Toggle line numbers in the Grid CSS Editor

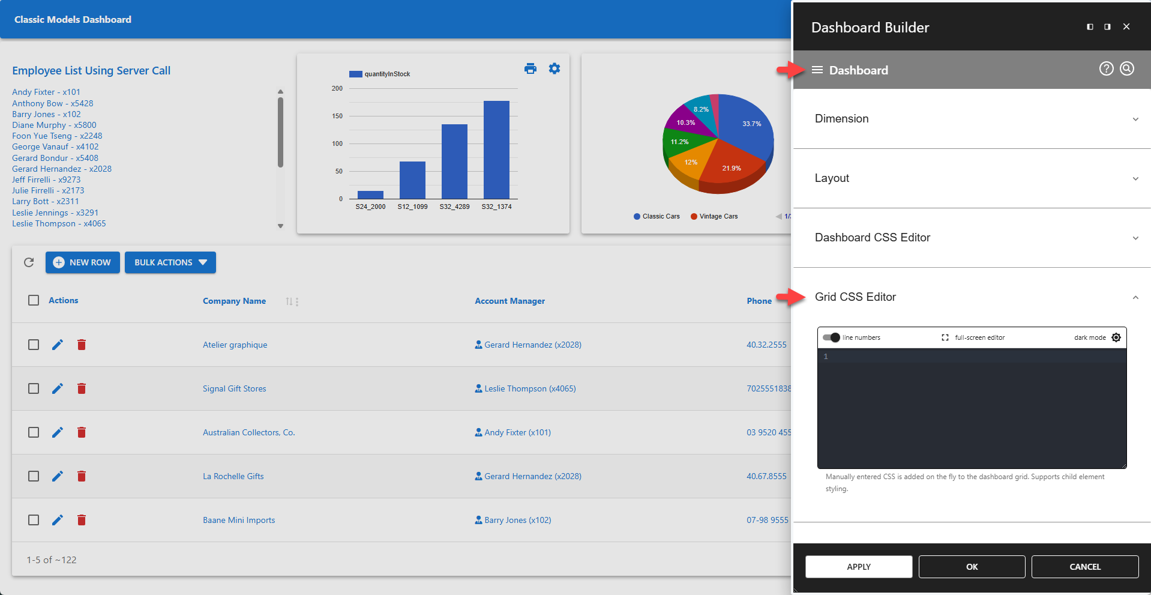pyautogui.click(x=832, y=337)
